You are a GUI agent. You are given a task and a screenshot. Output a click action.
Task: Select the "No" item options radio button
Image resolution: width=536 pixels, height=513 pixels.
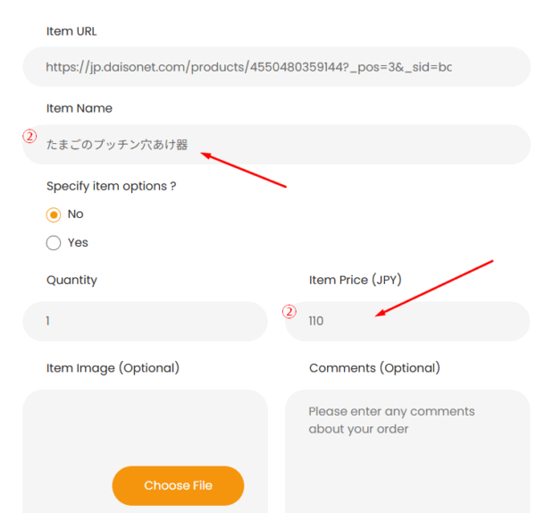[x=54, y=214]
